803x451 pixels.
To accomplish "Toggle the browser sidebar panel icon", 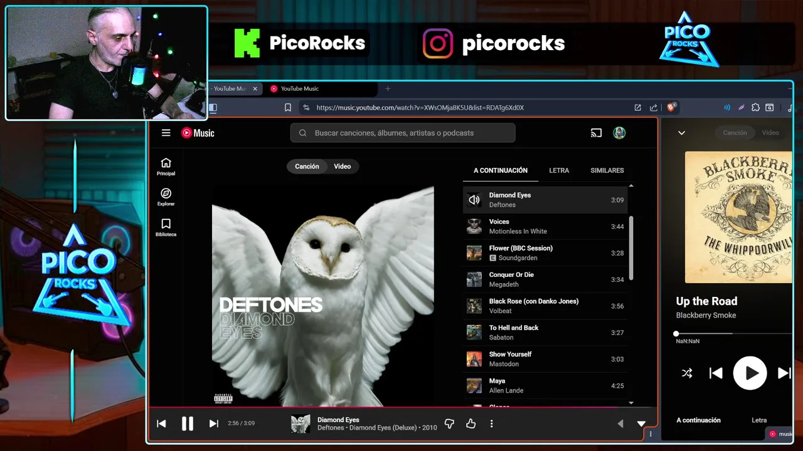I will coord(213,108).
